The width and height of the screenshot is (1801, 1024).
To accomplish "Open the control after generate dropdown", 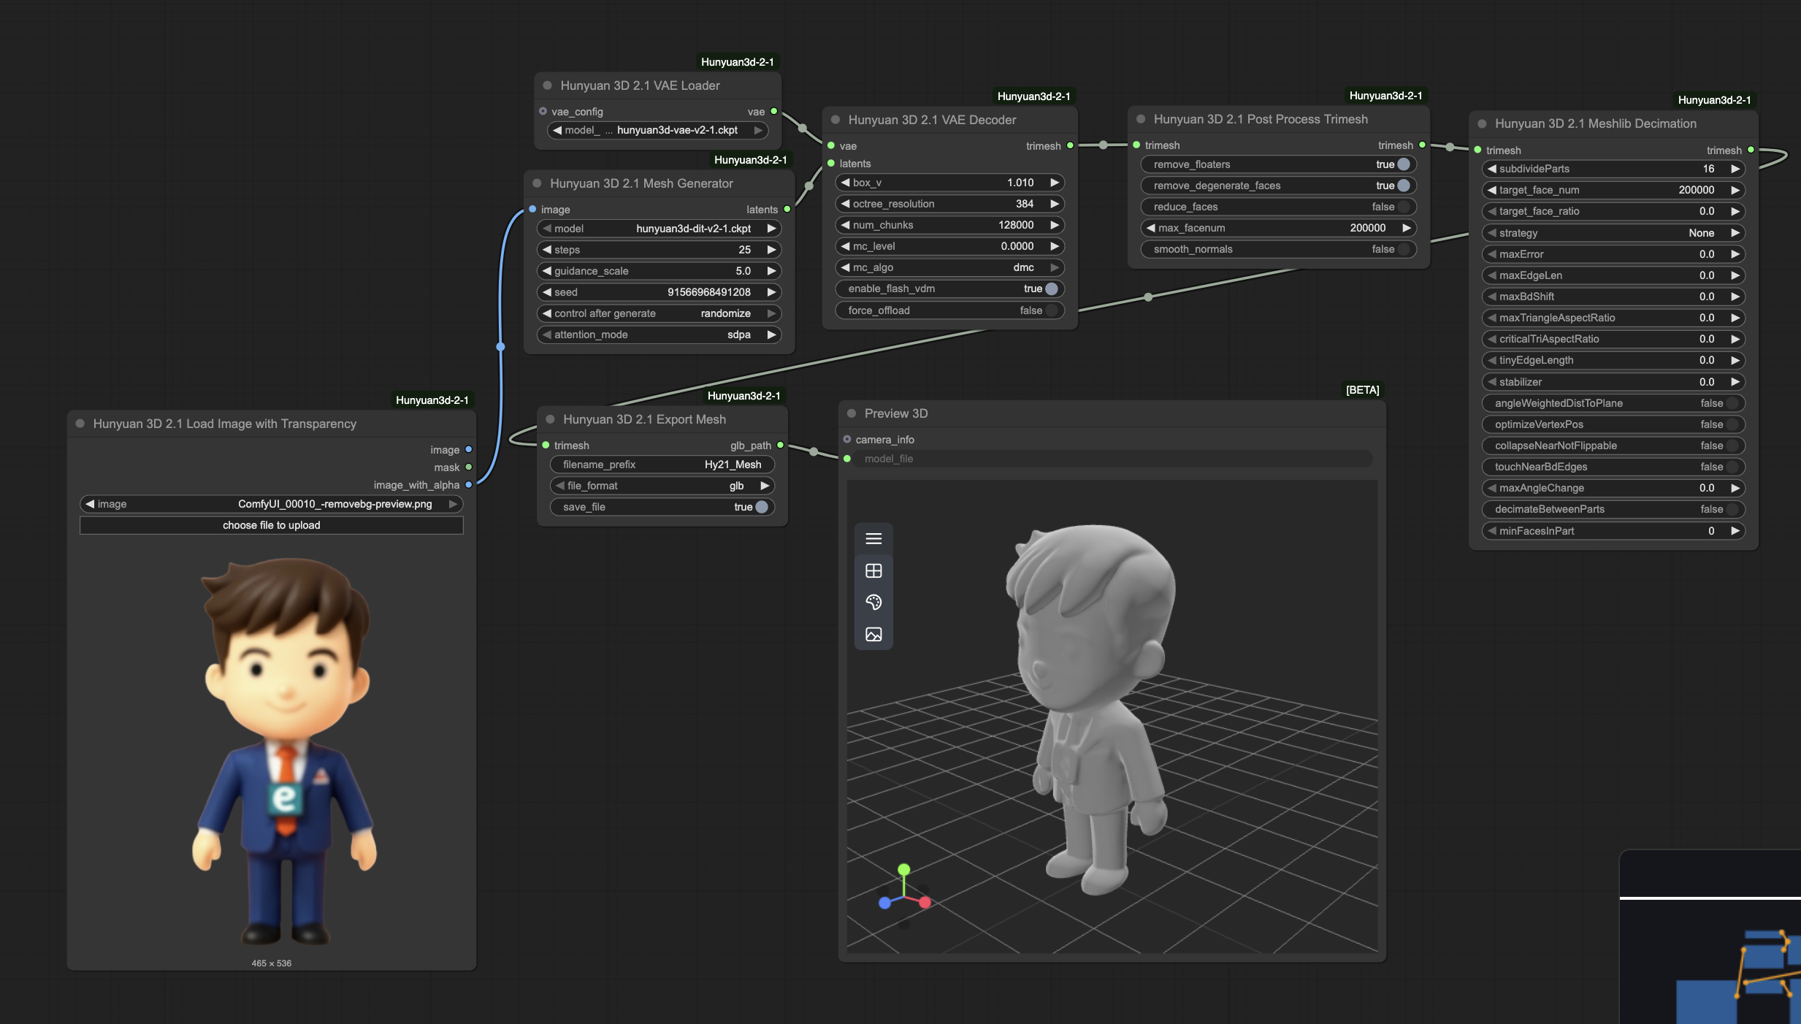I will (x=659, y=313).
